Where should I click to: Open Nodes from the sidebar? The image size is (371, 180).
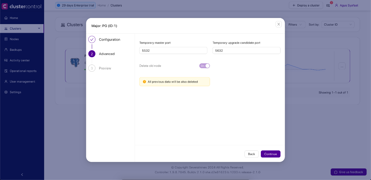[14, 39]
